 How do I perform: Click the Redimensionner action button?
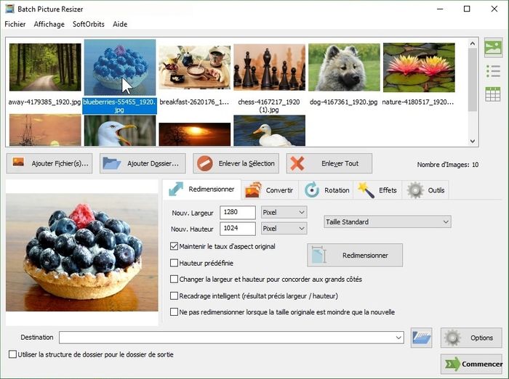355,256
